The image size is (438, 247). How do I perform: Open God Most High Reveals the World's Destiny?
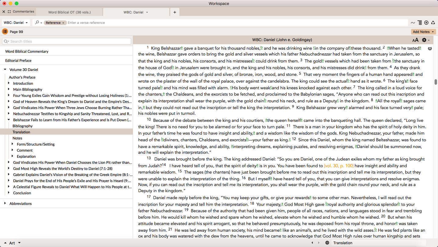[x=63, y=169]
